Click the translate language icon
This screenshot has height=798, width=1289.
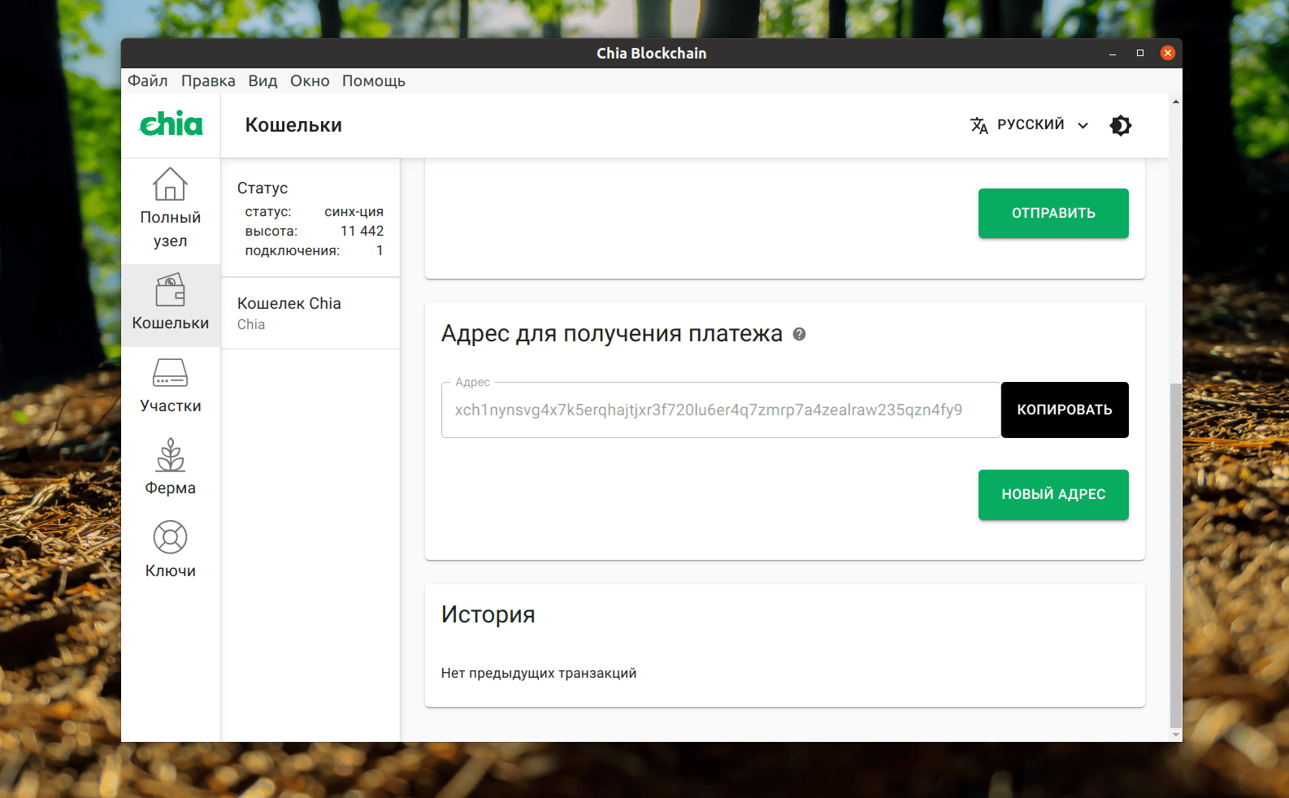tap(979, 125)
